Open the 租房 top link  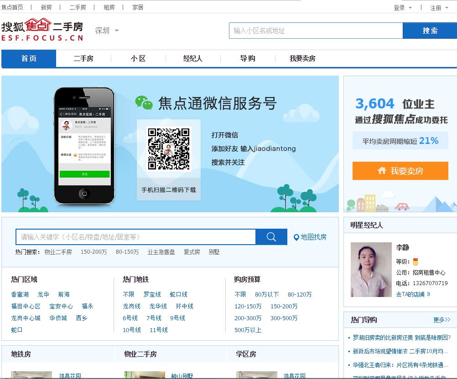109,7
